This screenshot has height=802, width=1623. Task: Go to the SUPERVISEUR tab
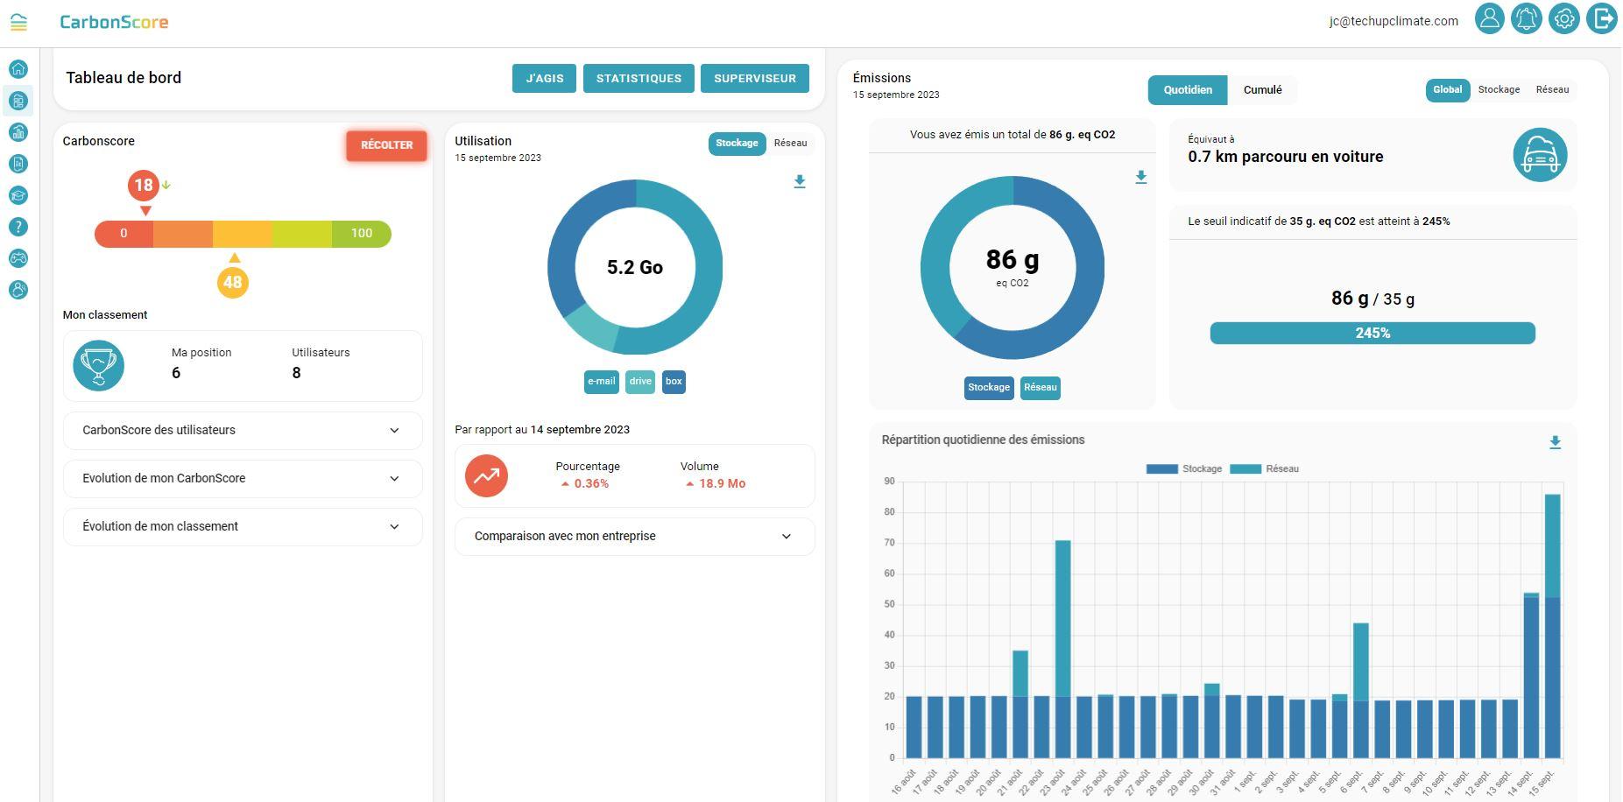coord(754,79)
